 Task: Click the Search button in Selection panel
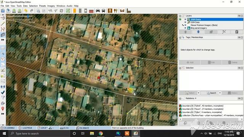pyautogui.click(x=212, y=93)
